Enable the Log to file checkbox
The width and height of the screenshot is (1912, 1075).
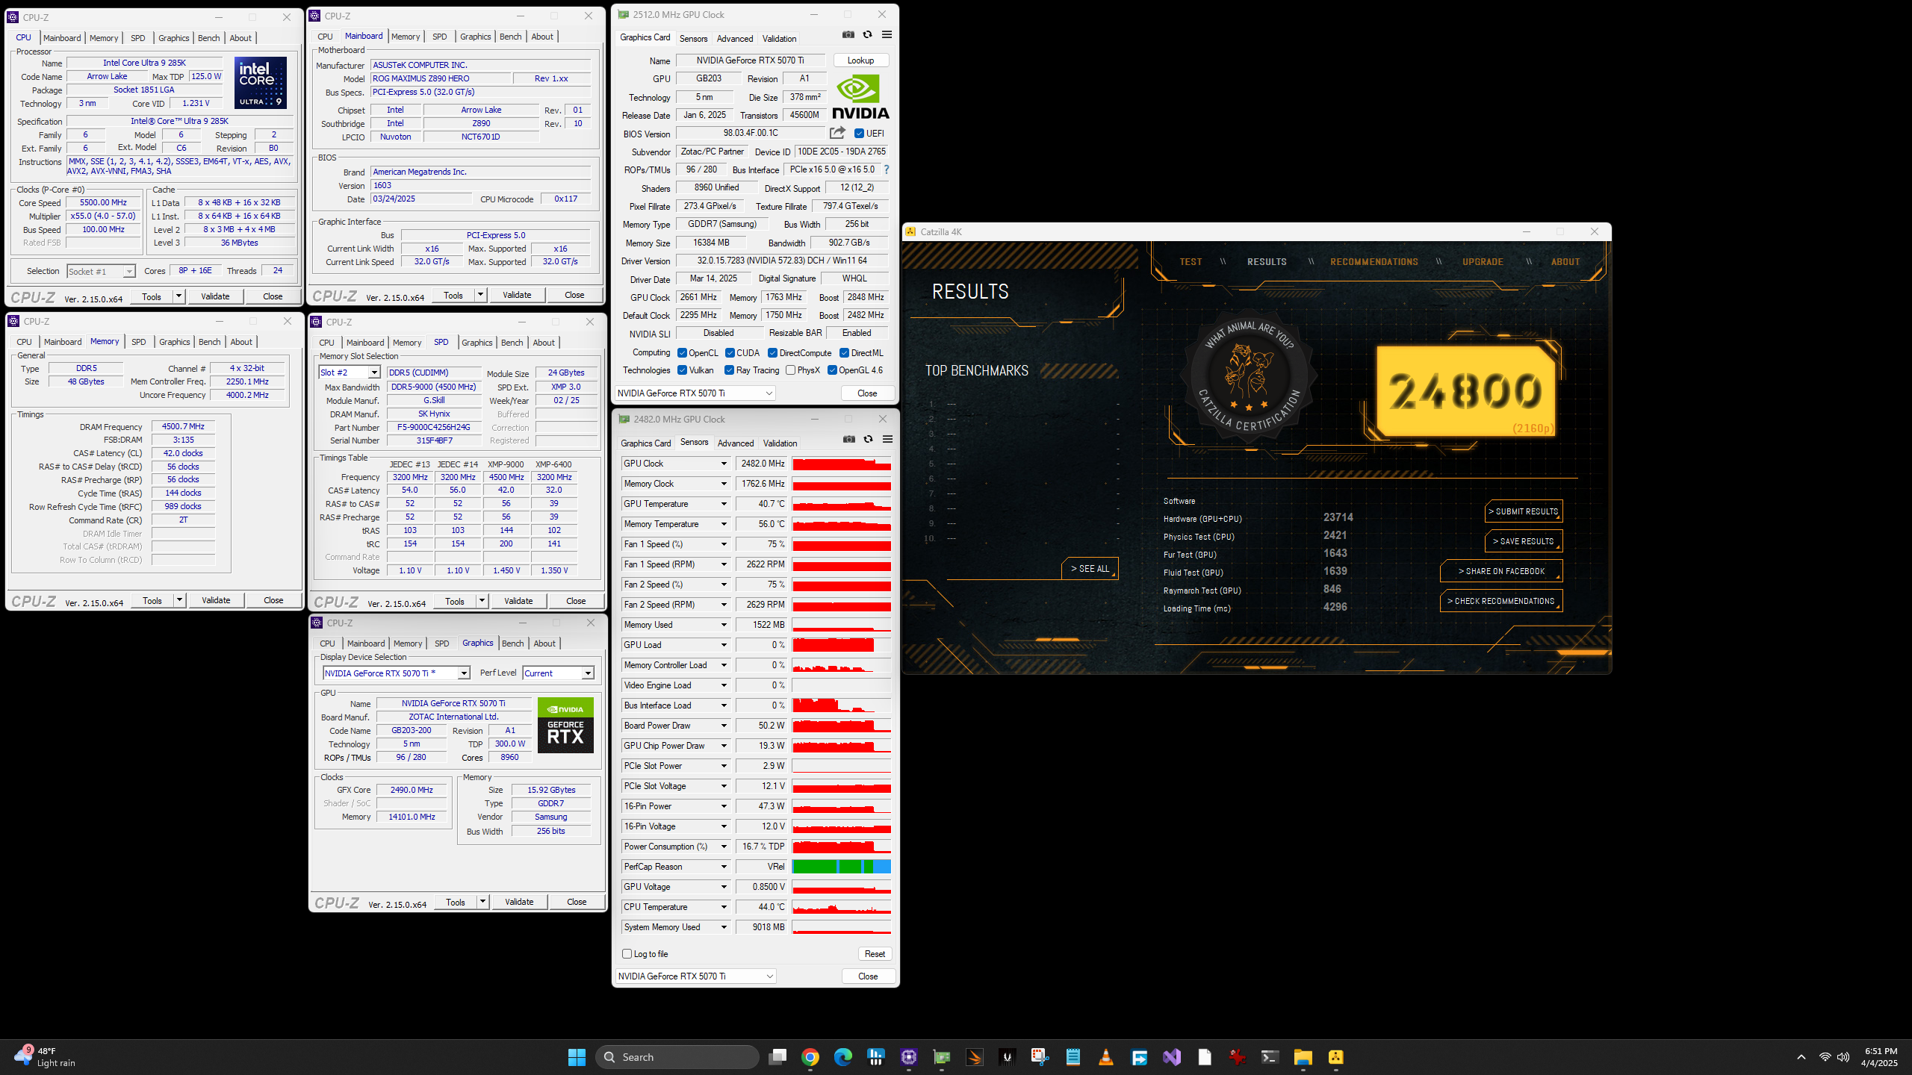[x=627, y=954]
